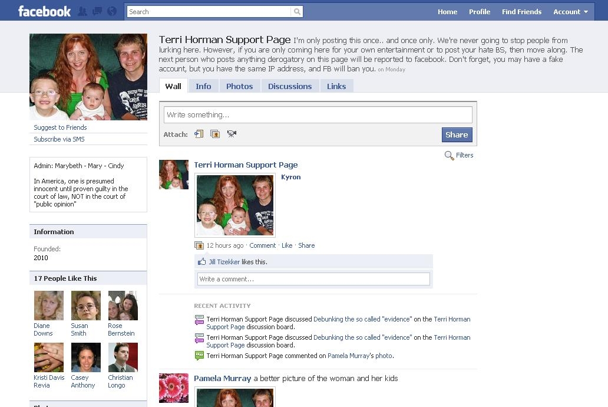Click the Casey Anthony name link
The image size is (608, 407).
point(83,382)
